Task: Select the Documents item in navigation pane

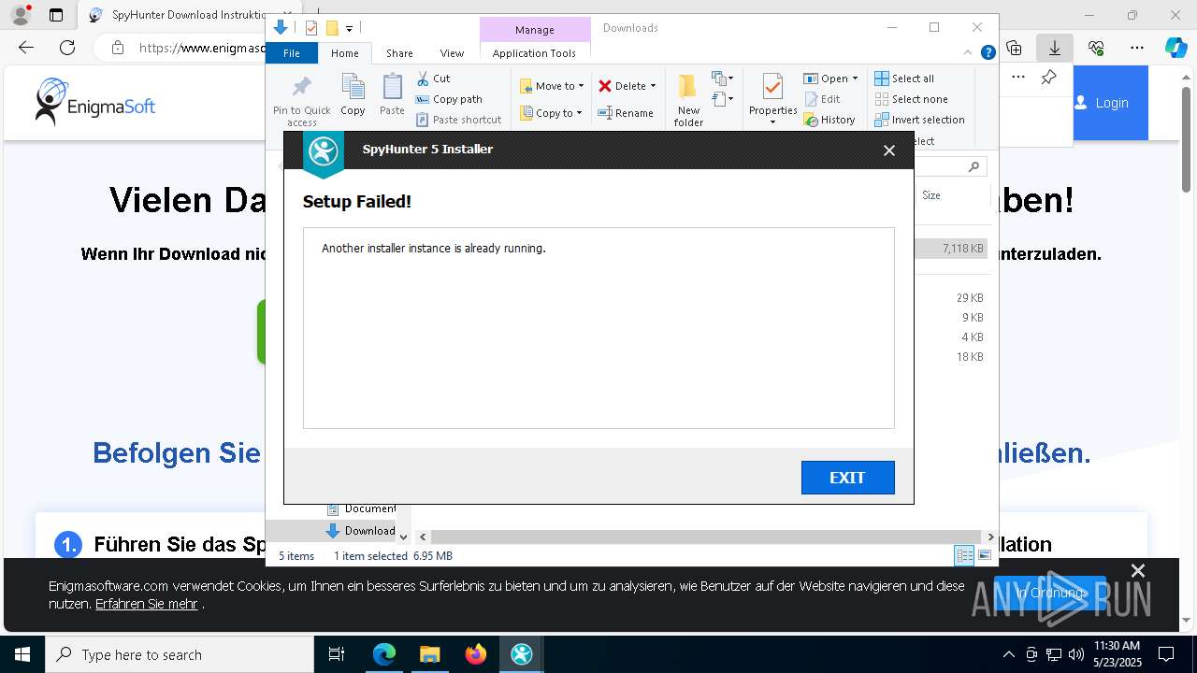Action: 360,508
